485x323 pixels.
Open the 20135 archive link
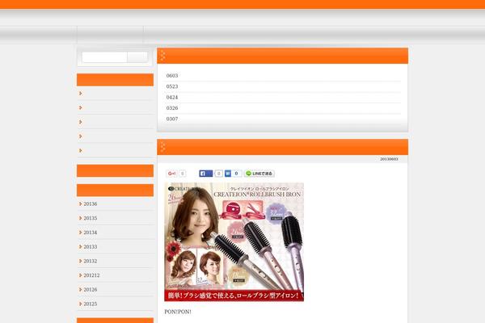pos(90,218)
